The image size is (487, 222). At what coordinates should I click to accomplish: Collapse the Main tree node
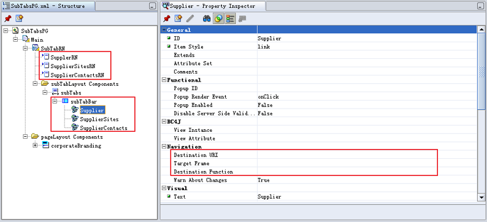click(16, 39)
